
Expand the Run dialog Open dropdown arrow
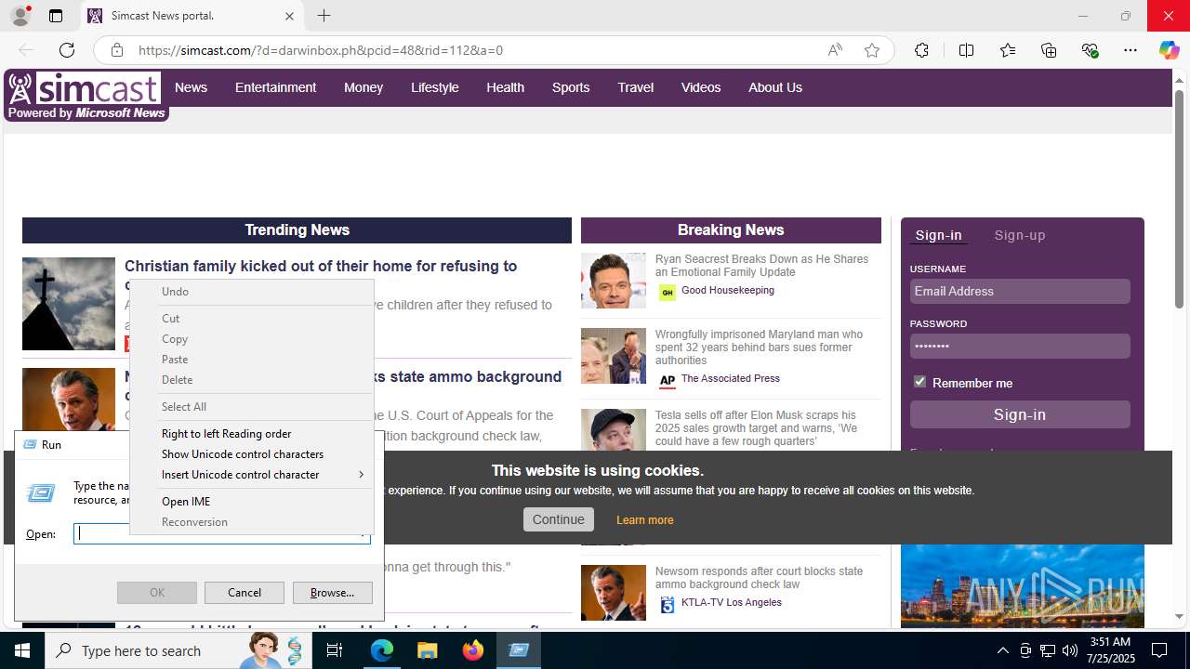(363, 534)
